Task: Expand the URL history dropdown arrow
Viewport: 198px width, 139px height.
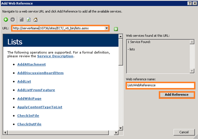Action: [106, 28]
